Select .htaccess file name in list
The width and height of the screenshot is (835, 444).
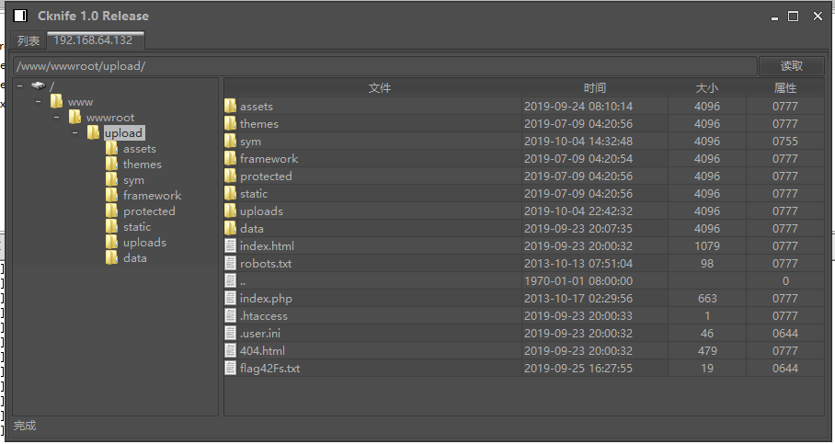tap(264, 315)
